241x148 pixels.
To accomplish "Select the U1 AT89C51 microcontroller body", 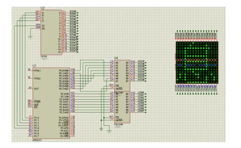I will (51, 103).
